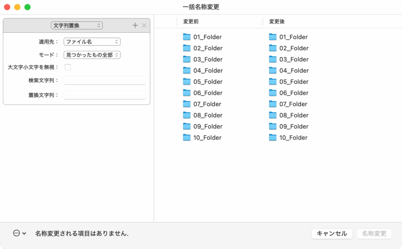Select the 07_Folder row in 変更前 list

pos(207,104)
